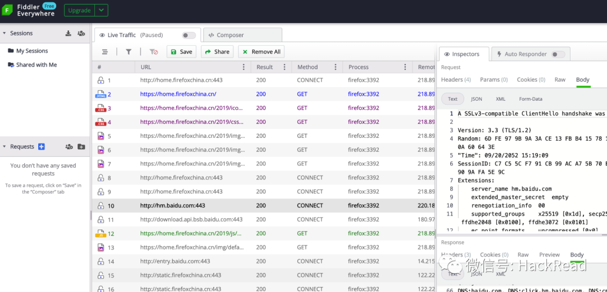This screenshot has width=607, height=292.
Task: Open the URL column options menu
Action: point(243,67)
